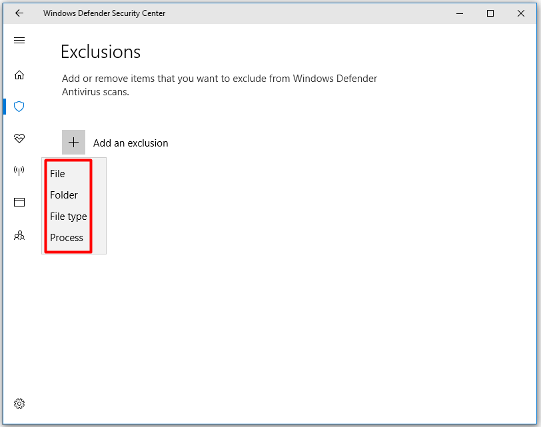Go back with the arrow button
The width and height of the screenshot is (541, 427).
pyautogui.click(x=19, y=13)
